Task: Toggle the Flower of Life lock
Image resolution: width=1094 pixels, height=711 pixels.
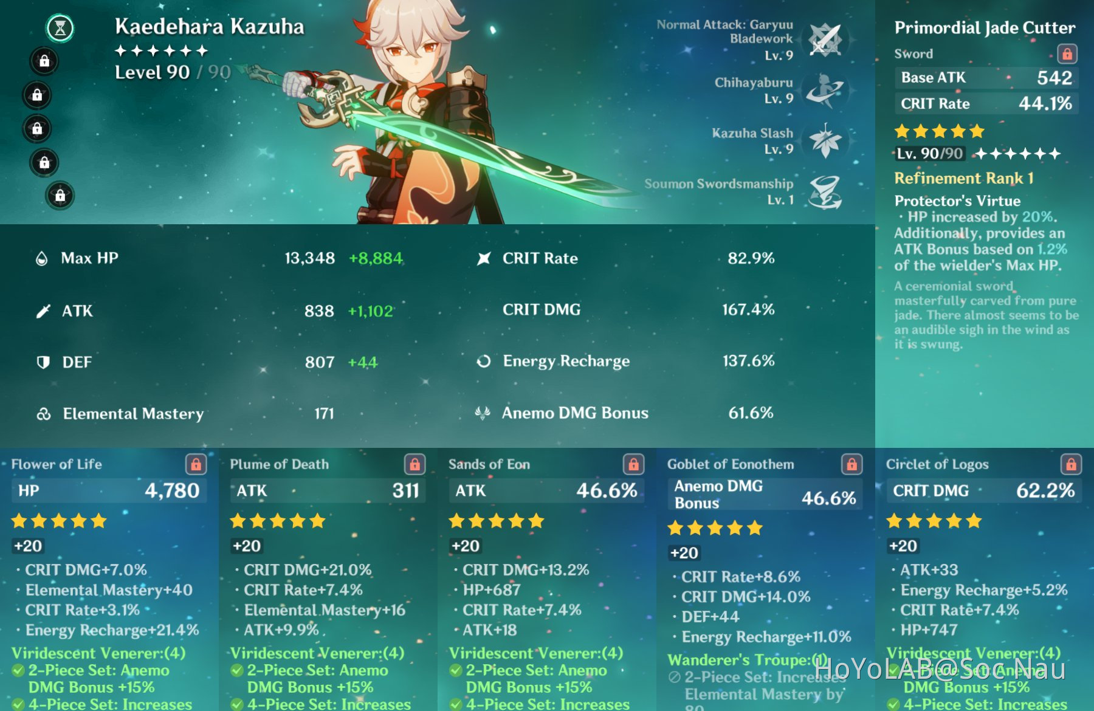Action: point(196,464)
